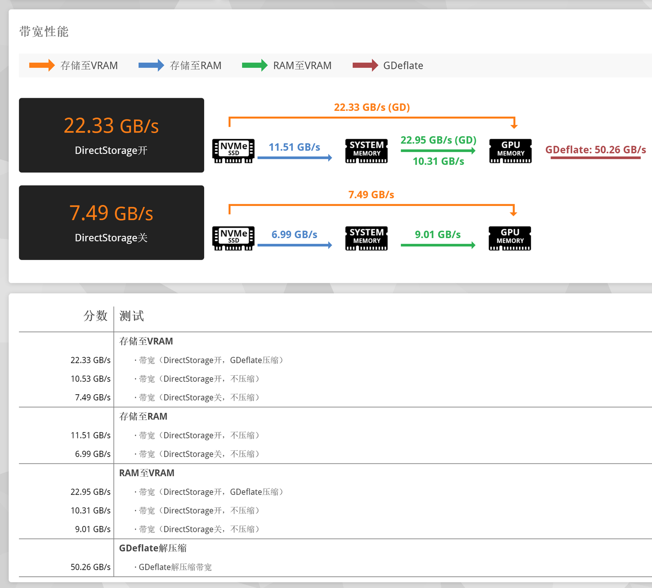Click DirectStorage开 不压缩 row under 存储至RAM
This screenshot has height=588, width=652.
[x=197, y=435]
